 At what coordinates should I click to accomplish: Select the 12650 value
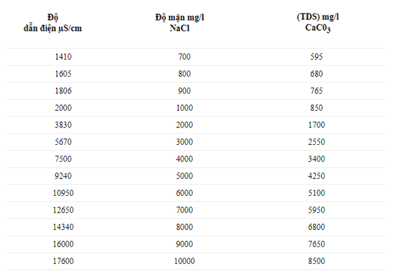64,209
